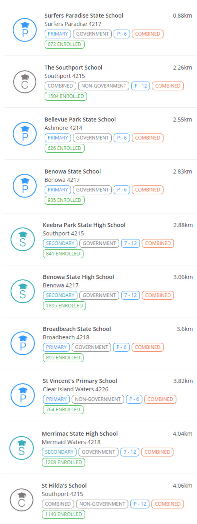Click The Southport School combined icon
This screenshot has height=524, width=197.
coord(25,82)
